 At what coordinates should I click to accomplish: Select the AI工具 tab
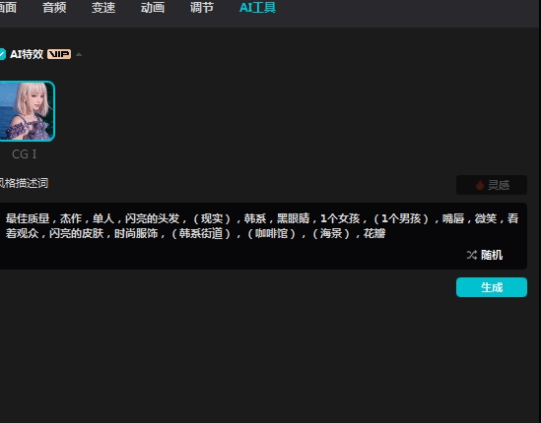257,7
